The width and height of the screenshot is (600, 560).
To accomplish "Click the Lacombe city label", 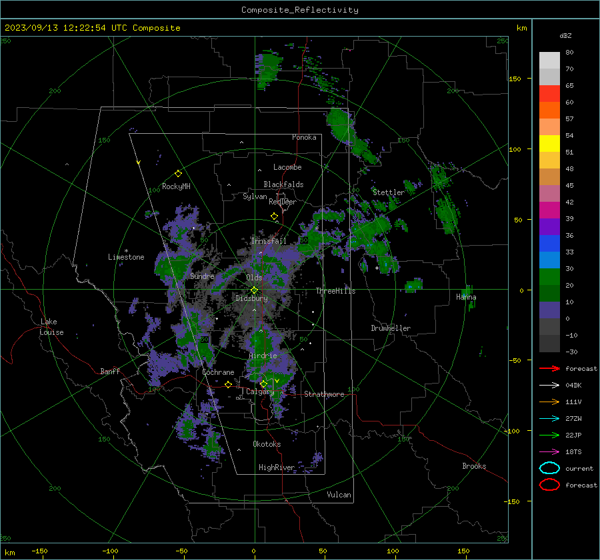I will tap(287, 167).
